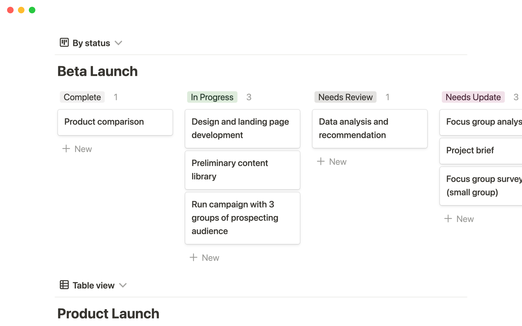Open the Project brief card
The image size is (522, 326).
tap(481, 151)
